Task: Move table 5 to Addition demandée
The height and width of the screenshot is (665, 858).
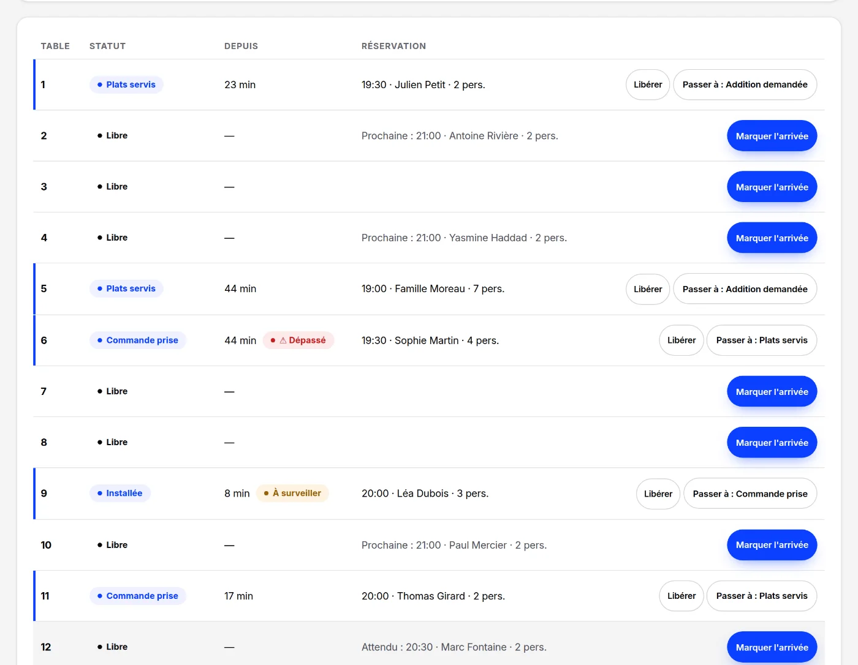Action: pyautogui.click(x=745, y=289)
